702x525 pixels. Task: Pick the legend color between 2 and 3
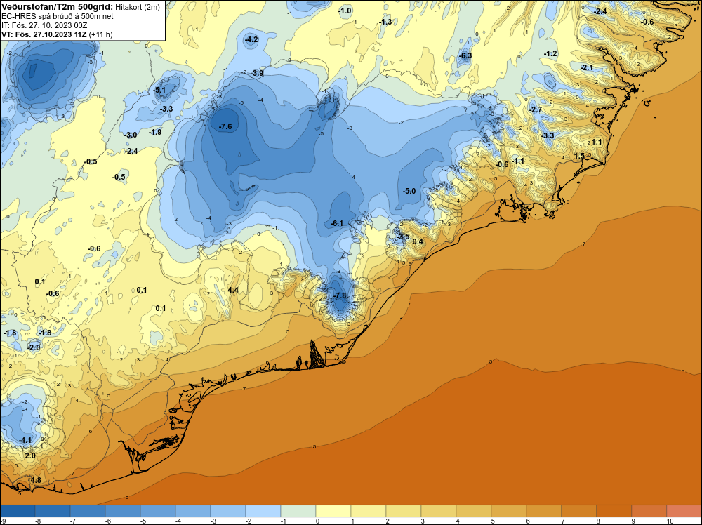tap(404, 511)
